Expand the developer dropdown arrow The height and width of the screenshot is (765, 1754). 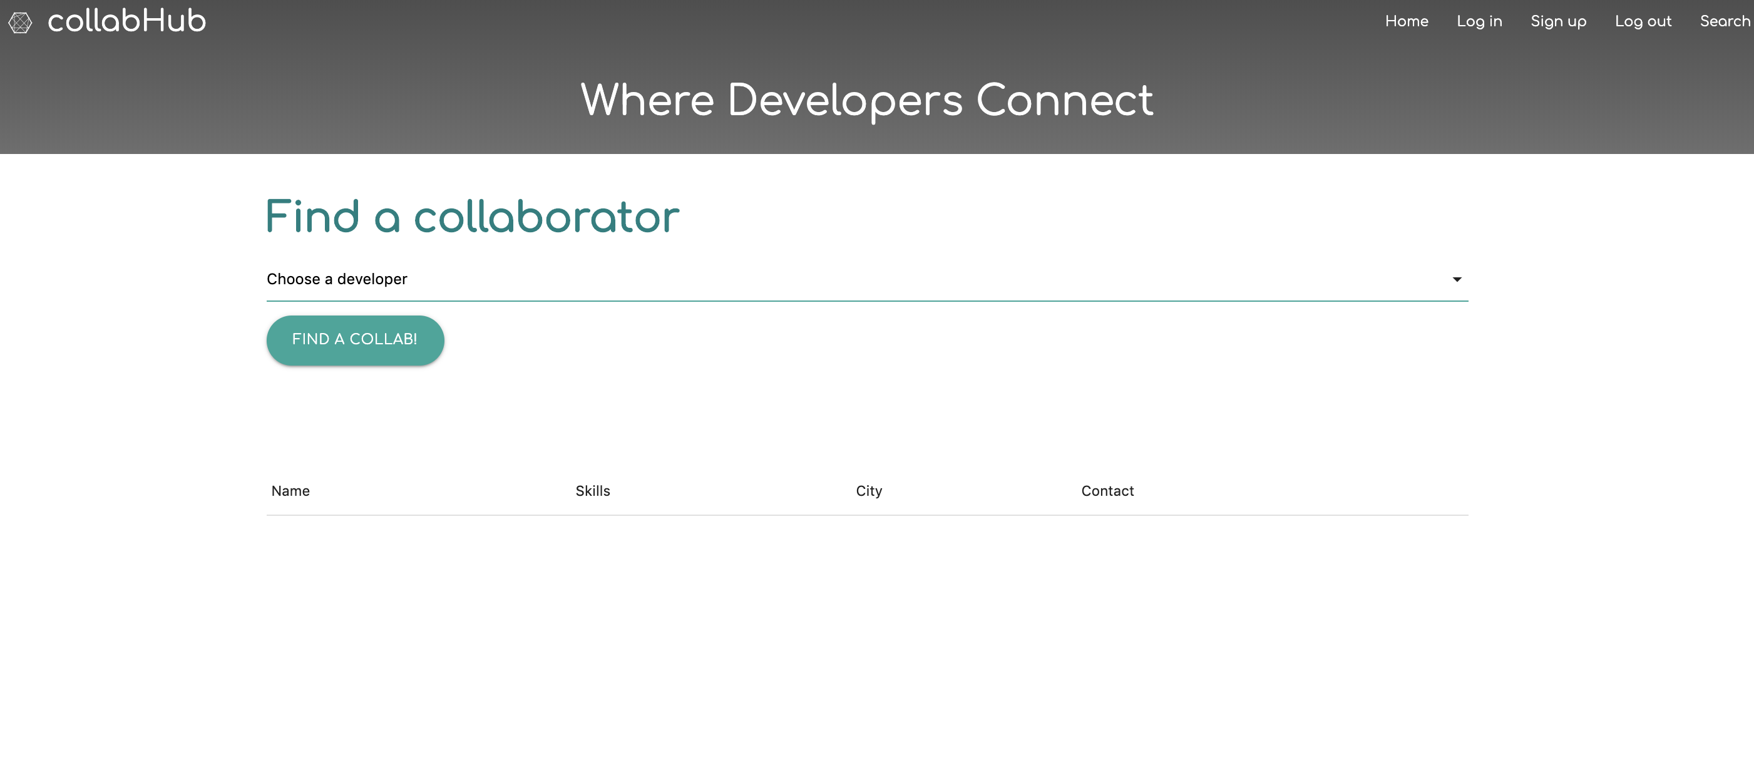click(1457, 279)
